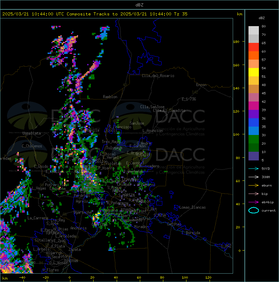The width and height of the screenshot is (279, 282).
Task: Click the '-40' tick on bottom km axis
Action: (22, 278)
